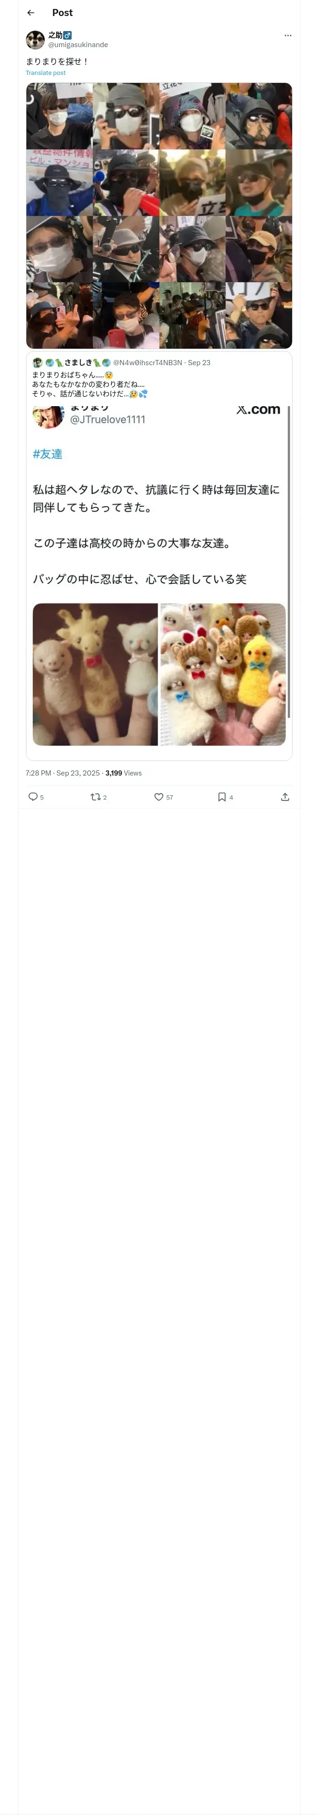318x1815 pixels.
Task: Go back using the arrow icon
Action: click(x=31, y=13)
